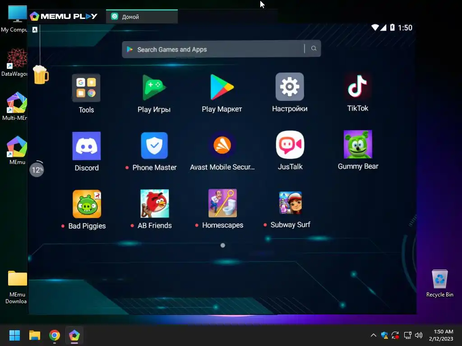Image resolution: width=462 pixels, height=346 pixels.
Task: Launch the Bad Piggies game
Action: (x=87, y=204)
